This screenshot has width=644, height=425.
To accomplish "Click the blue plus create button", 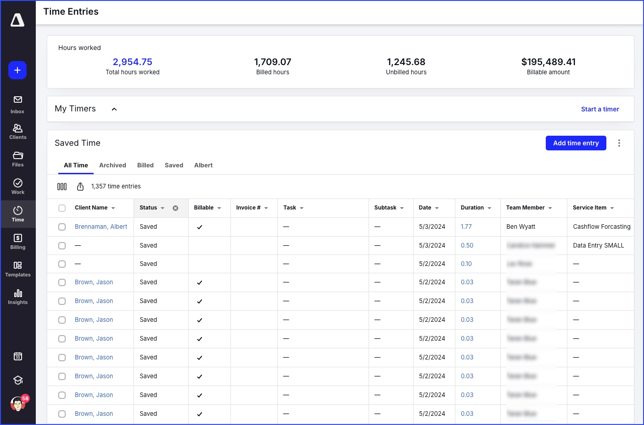I will click(17, 70).
